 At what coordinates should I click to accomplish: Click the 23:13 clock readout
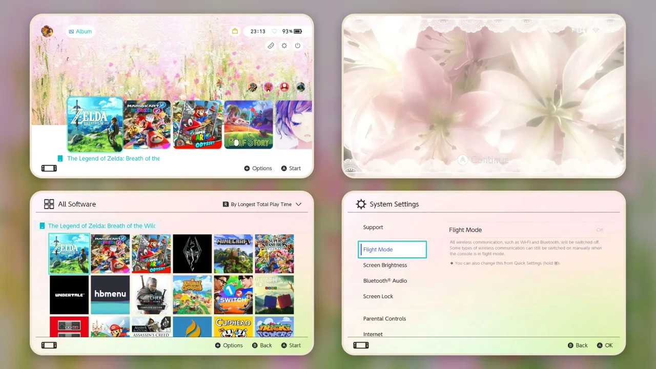point(258,31)
